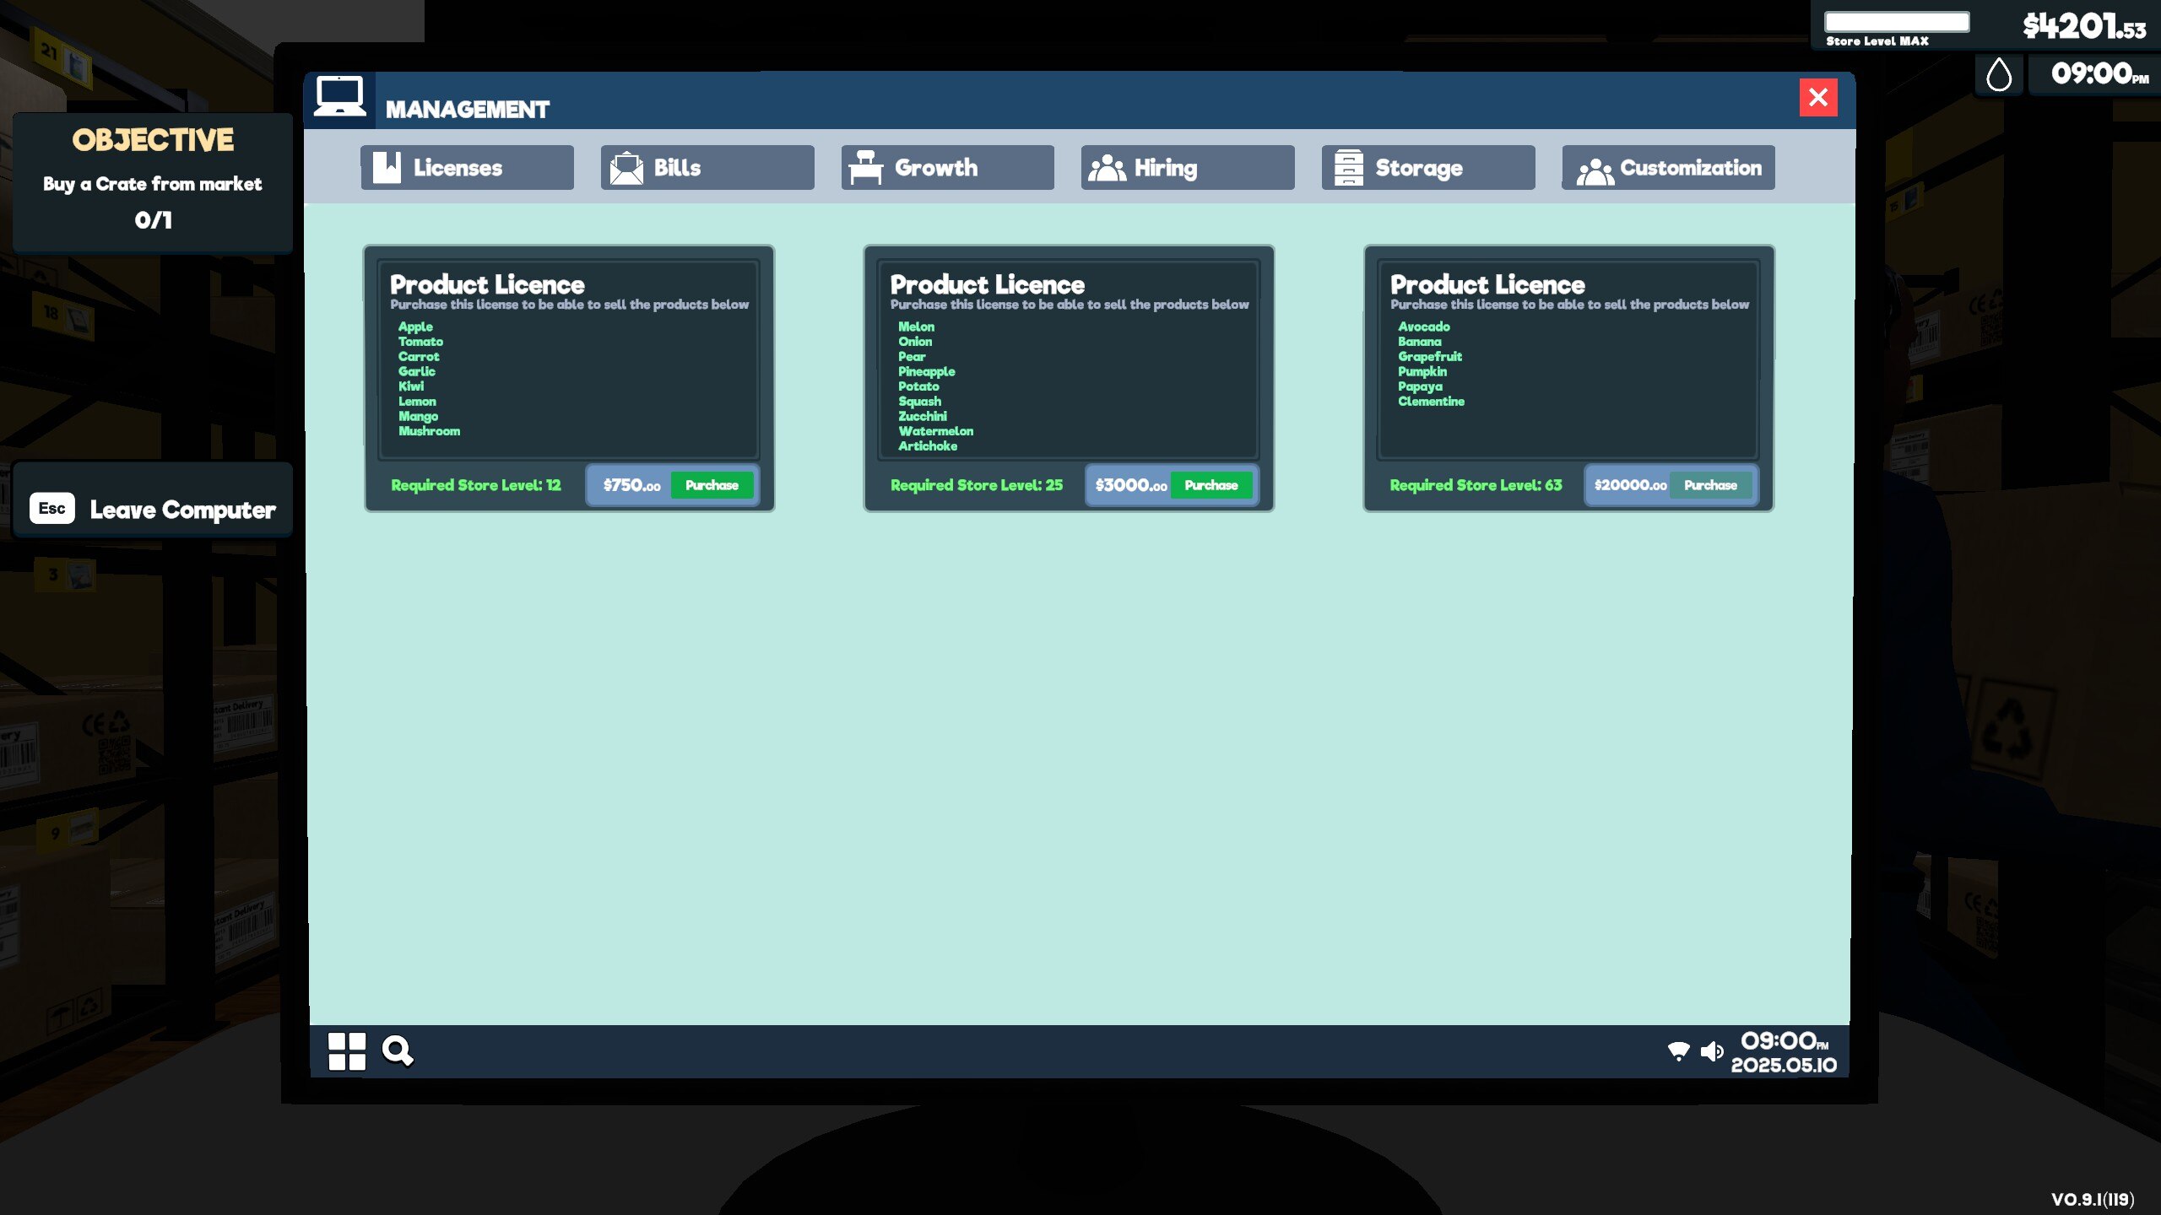
Task: Click the Management computer icon
Action: click(340, 98)
